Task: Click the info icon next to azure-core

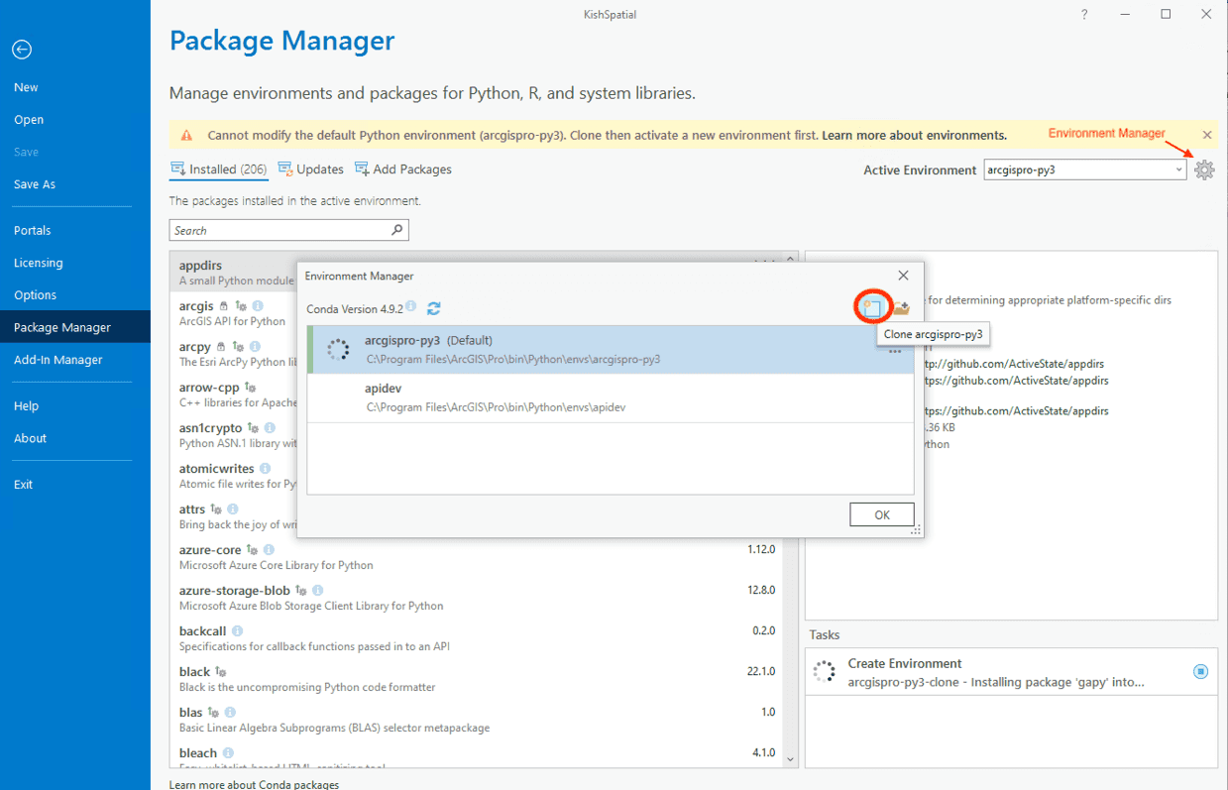Action: point(269,550)
